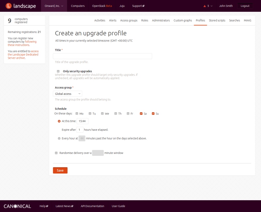This screenshot has height=212, width=261.
Task: Click the Canonical footer logo
Action: tap(17, 206)
